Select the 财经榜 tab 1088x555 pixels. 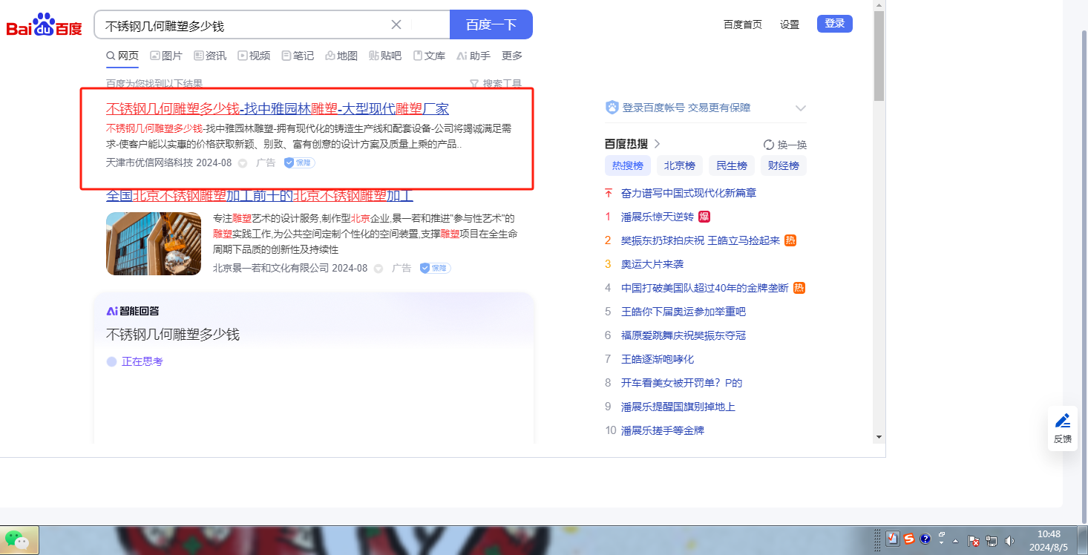784,165
